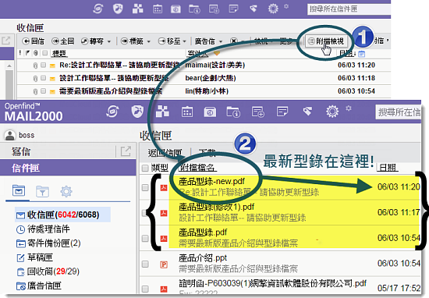Check the box for 證明函-P603039 pdf
The image size is (429, 298).
pos(145,289)
